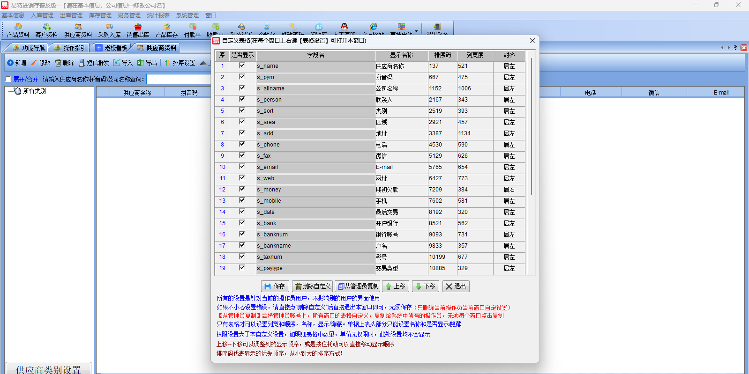
Task: Click 新增 to add a supplier
Action: (17, 63)
